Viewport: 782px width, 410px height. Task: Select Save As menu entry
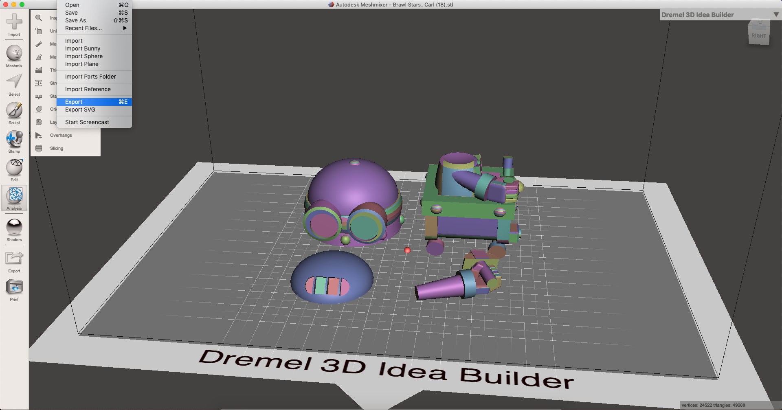tap(94, 20)
